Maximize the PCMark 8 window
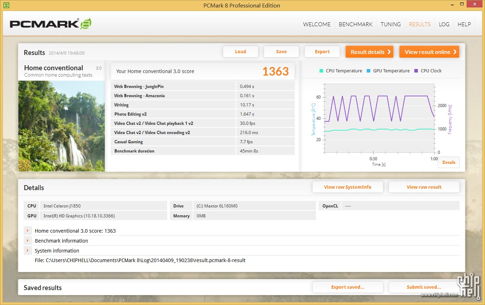Image resolution: width=485 pixels, height=305 pixels. pos(462,4)
